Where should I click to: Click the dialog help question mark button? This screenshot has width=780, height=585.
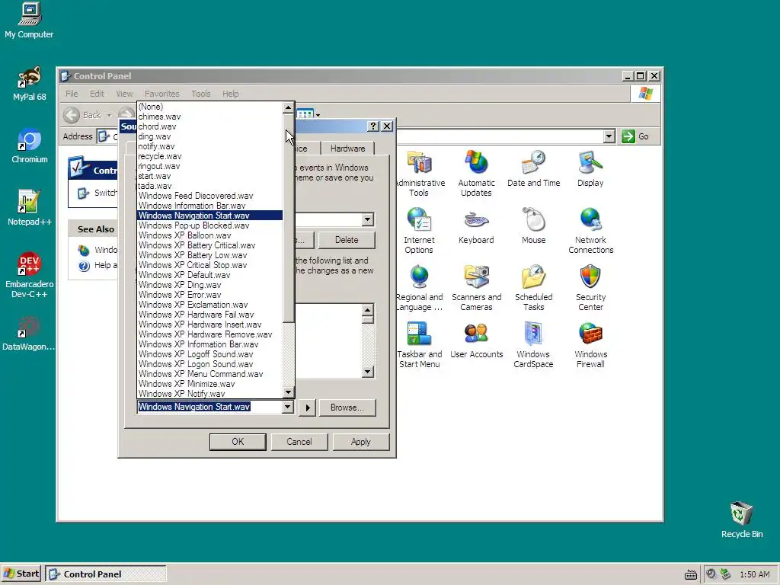tap(373, 126)
